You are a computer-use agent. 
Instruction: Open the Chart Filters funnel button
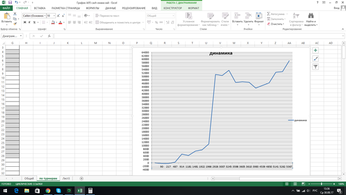pos(315,67)
